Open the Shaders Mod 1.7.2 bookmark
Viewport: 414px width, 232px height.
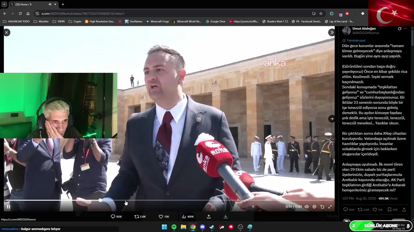coord(275,22)
